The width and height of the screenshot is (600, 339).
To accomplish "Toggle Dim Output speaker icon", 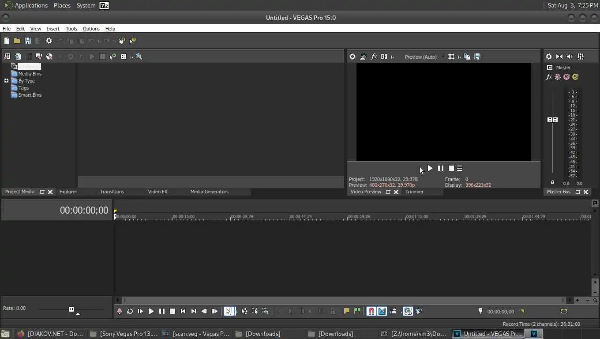I will point(570,56).
